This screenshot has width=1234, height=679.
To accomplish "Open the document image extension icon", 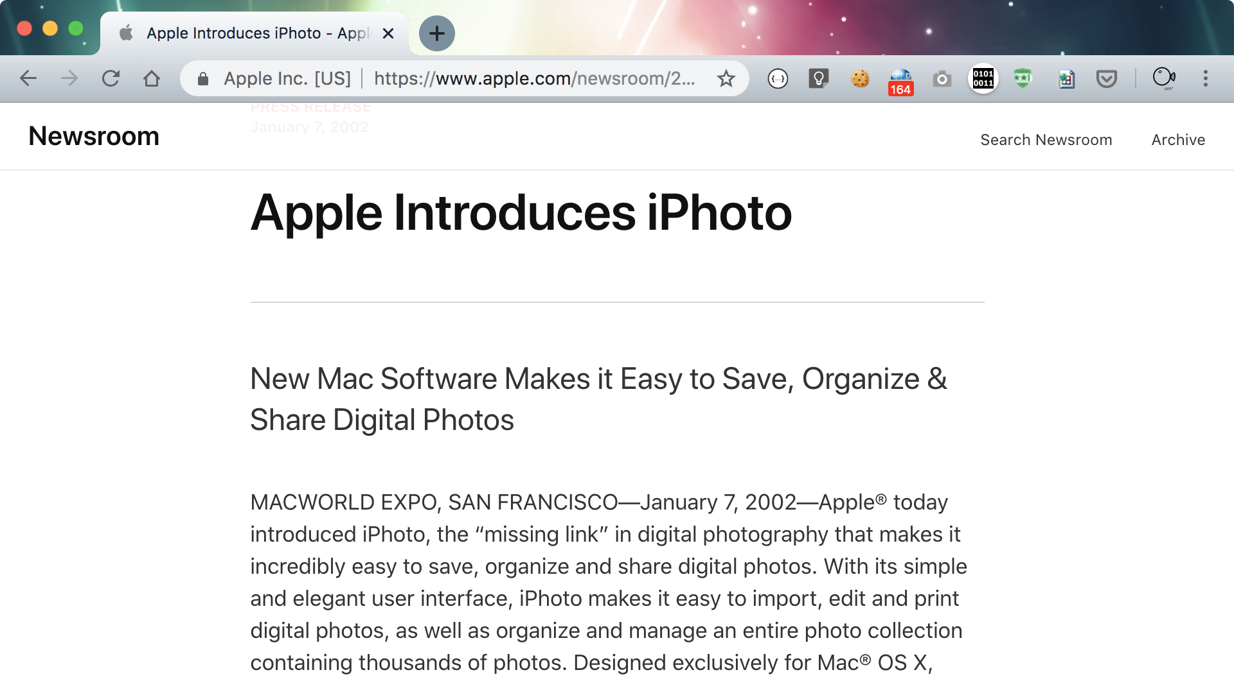I will tap(1066, 79).
